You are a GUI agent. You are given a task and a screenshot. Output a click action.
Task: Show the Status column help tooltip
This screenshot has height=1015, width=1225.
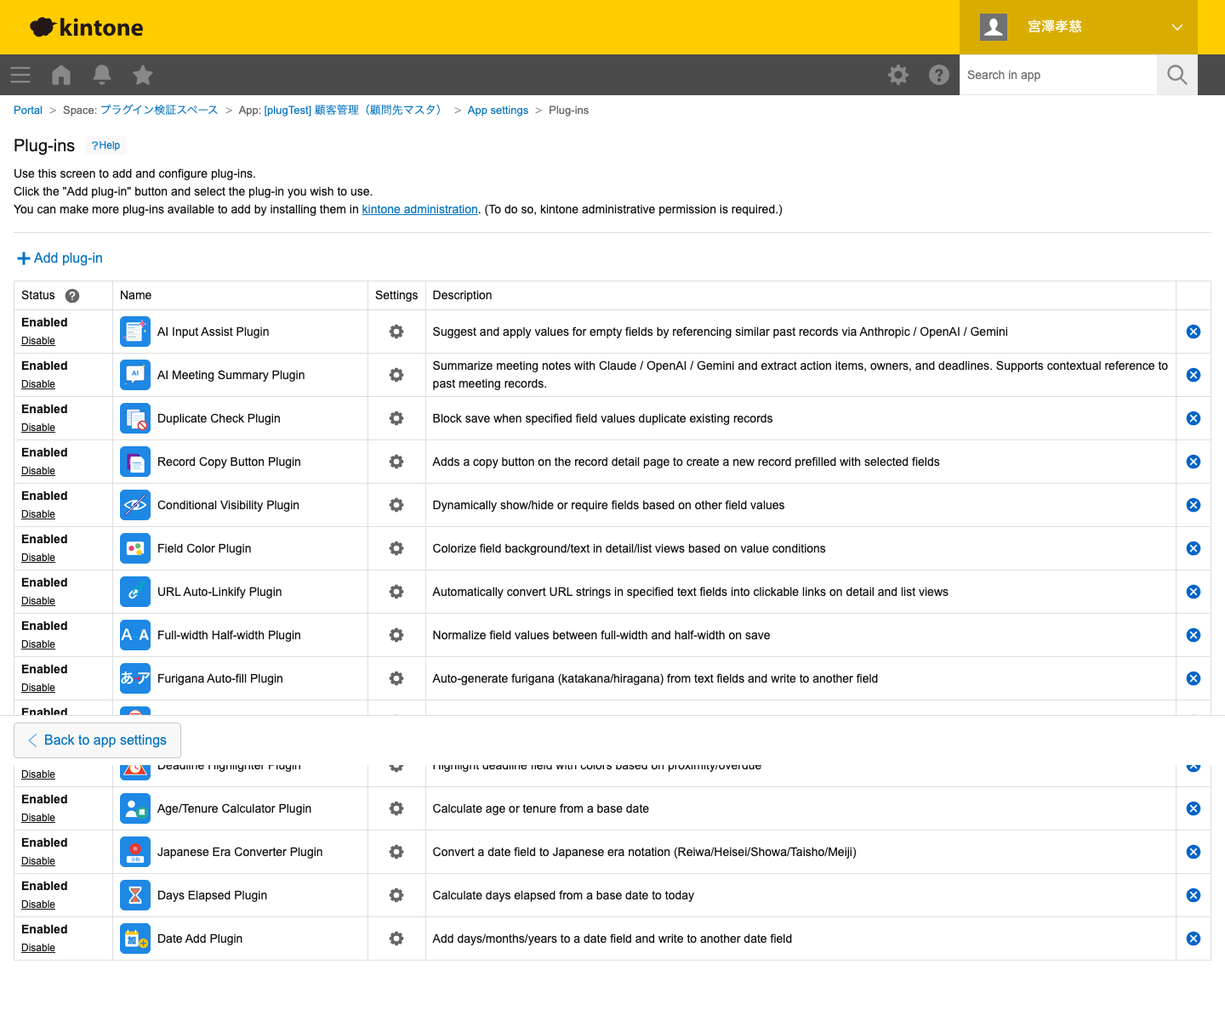click(x=72, y=296)
